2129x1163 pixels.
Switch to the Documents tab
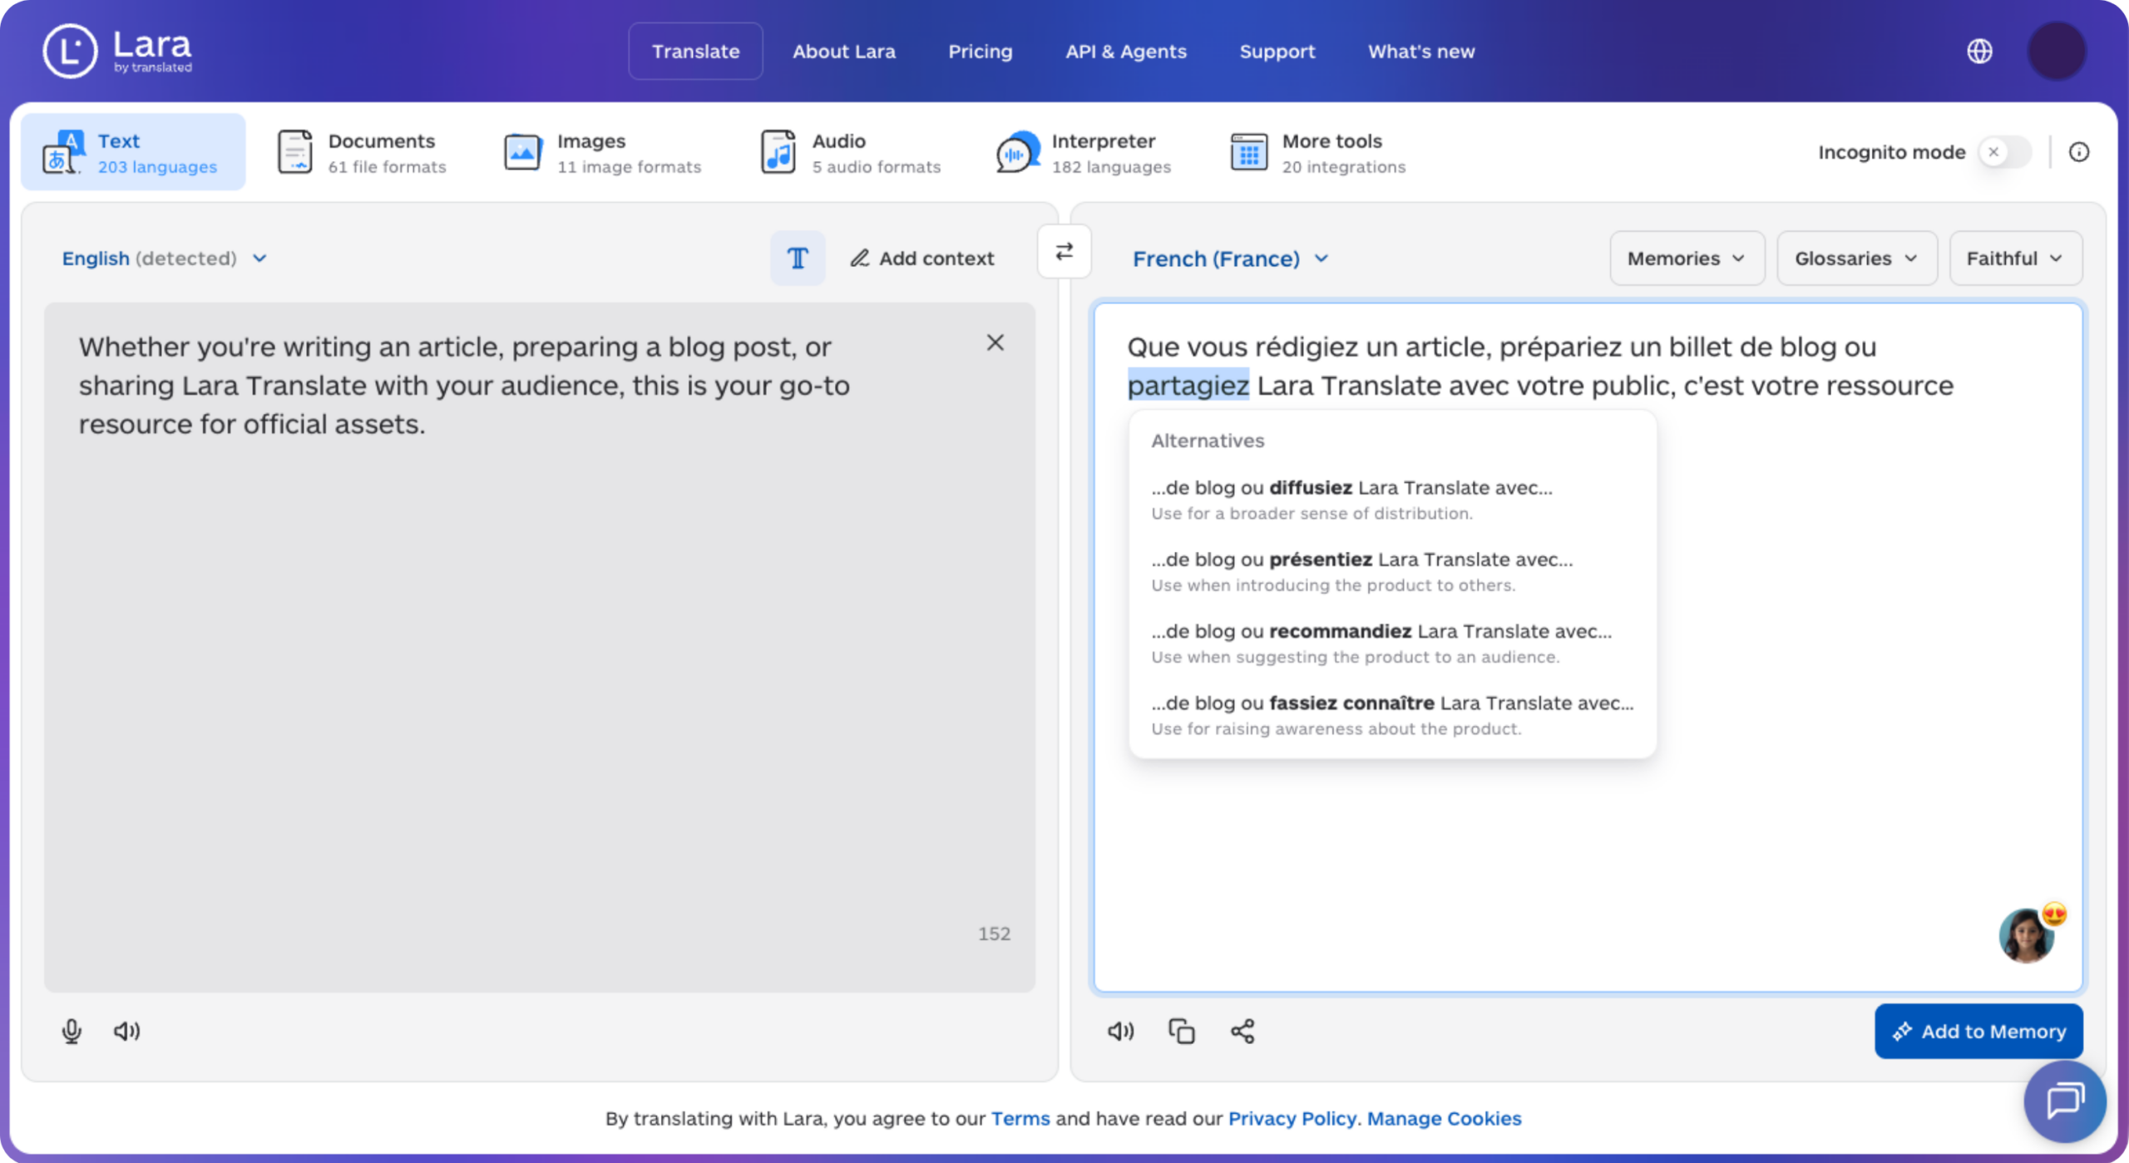pyautogui.click(x=361, y=153)
